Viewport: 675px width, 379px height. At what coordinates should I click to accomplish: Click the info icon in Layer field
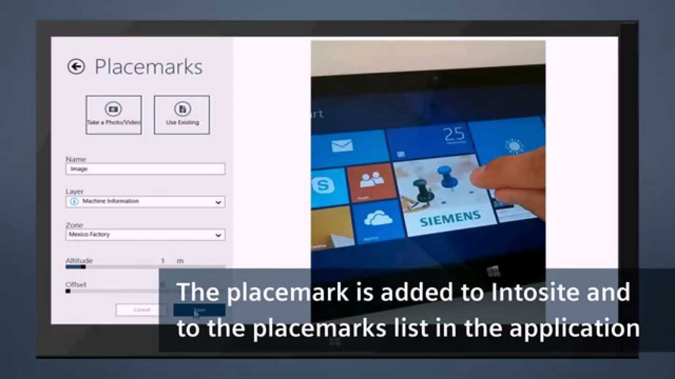point(73,202)
